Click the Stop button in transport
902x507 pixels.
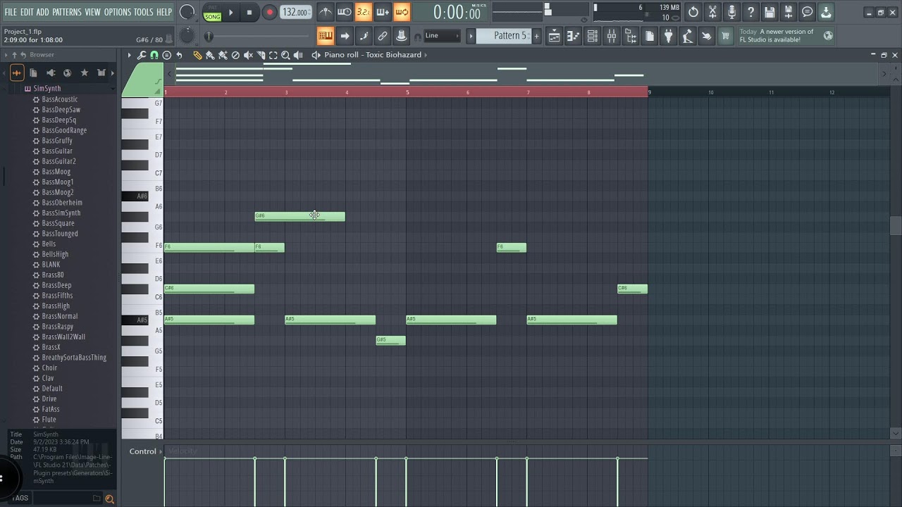click(249, 12)
